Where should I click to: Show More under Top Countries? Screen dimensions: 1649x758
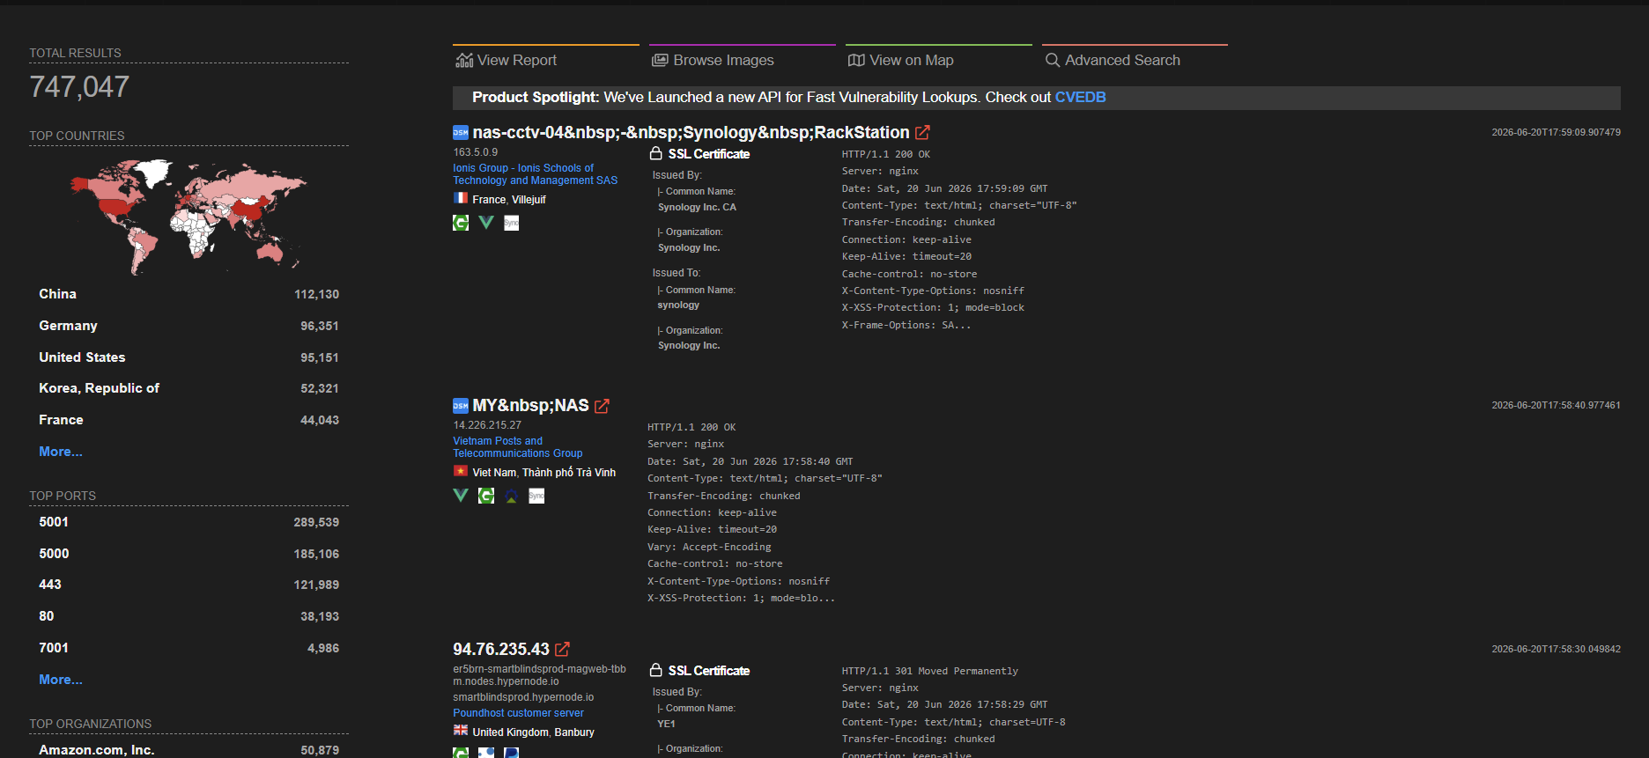[x=61, y=452]
